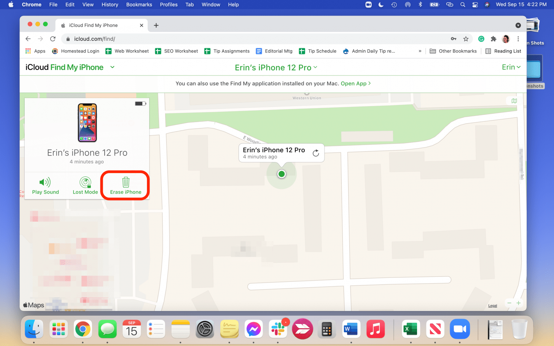Open the Web Worksheet bookmark
Screen dimensions: 554x346
(127, 51)
